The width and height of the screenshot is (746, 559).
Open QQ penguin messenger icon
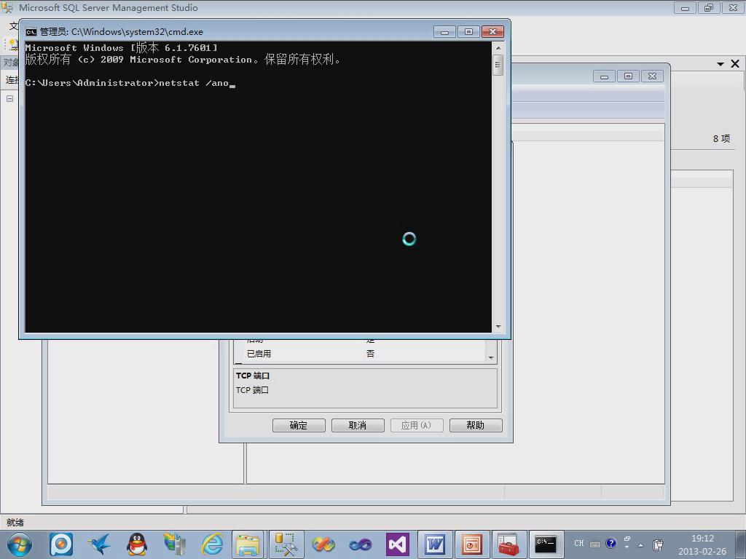pos(137,544)
